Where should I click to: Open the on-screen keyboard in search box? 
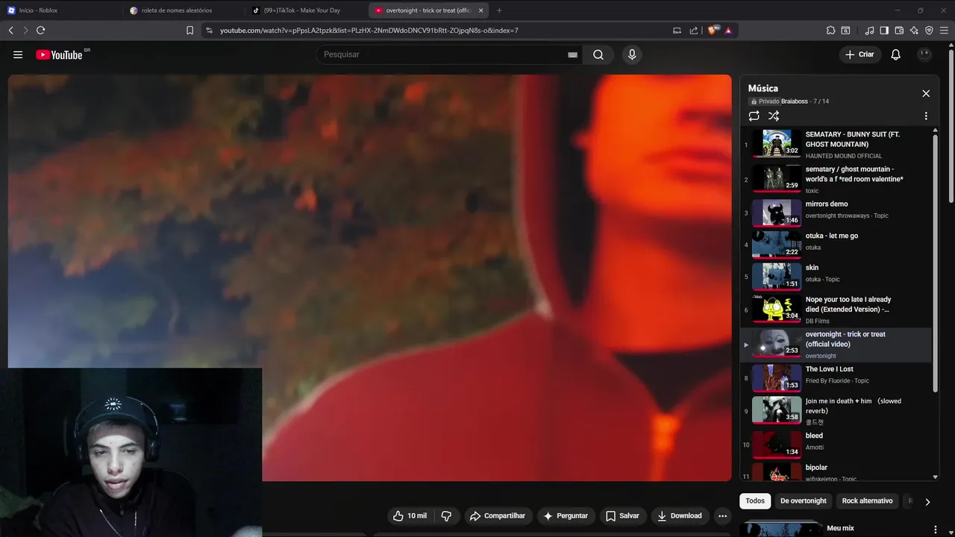pos(572,54)
